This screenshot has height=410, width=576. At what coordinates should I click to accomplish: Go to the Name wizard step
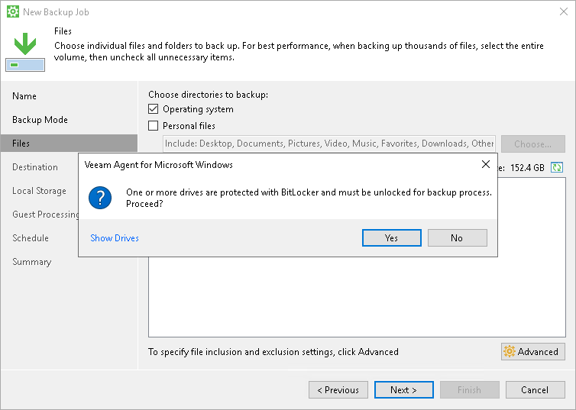pyautogui.click(x=24, y=96)
